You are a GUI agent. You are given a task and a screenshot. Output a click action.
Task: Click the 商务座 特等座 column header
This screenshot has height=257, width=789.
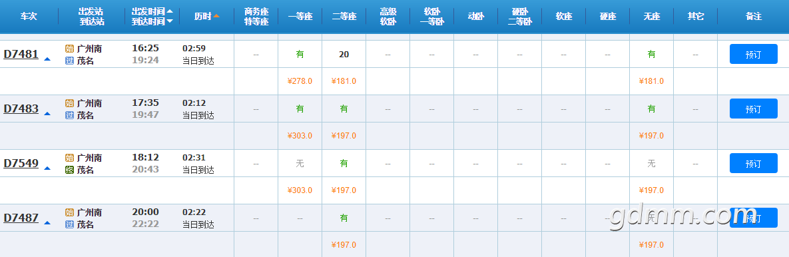[256, 16]
